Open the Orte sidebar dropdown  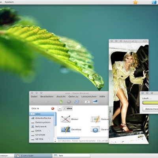(35, 109)
